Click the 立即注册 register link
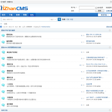 pyautogui.click(x=109, y=11)
